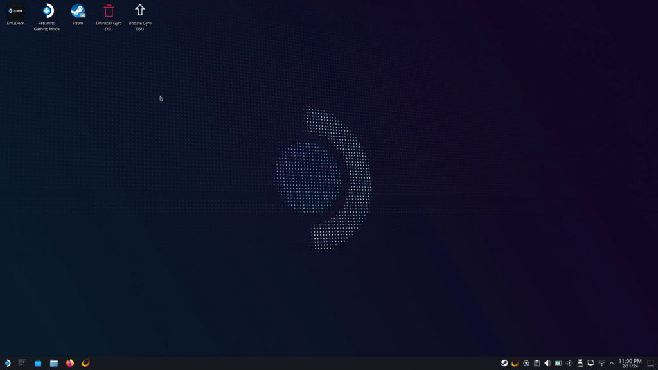Open the EmuDeck desktop shortcut
The height and width of the screenshot is (370, 658).
(x=15, y=11)
